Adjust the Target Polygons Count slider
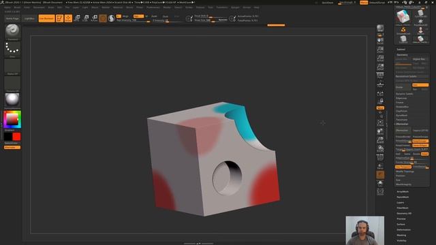Image resolution: width=436 pixels, height=245 pixels. click(x=411, y=150)
